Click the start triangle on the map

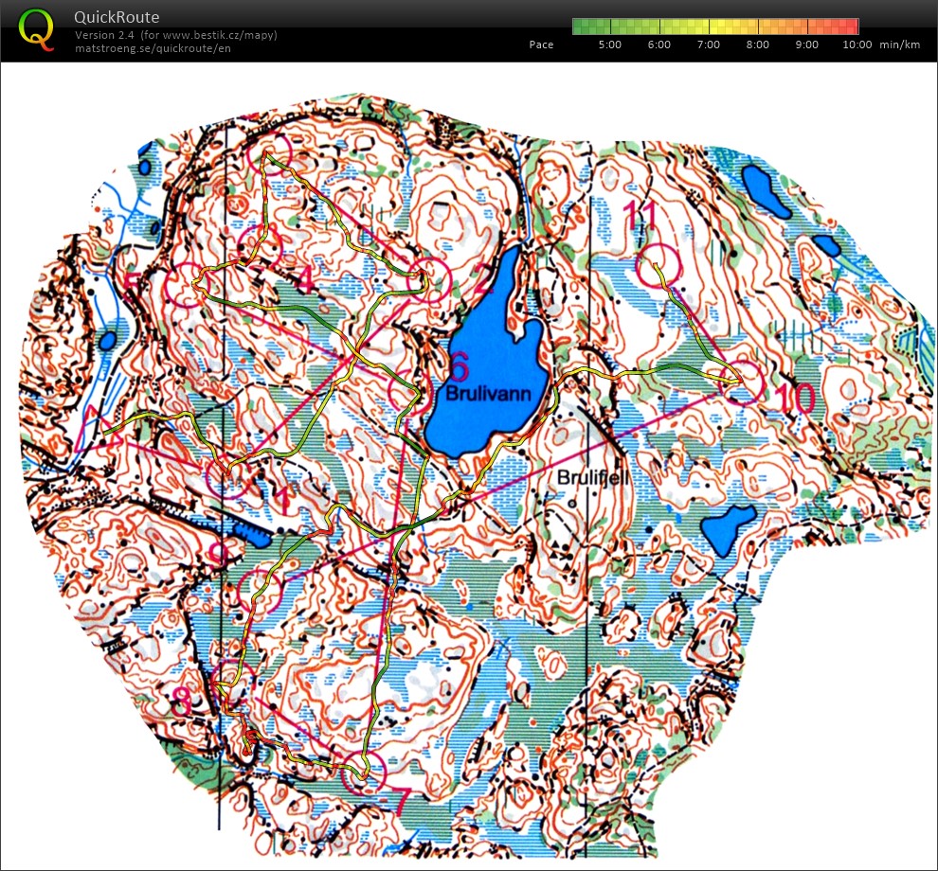tap(97, 429)
